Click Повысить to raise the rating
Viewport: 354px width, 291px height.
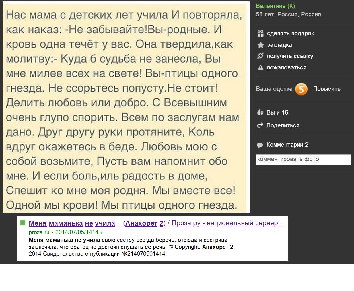coord(327,89)
